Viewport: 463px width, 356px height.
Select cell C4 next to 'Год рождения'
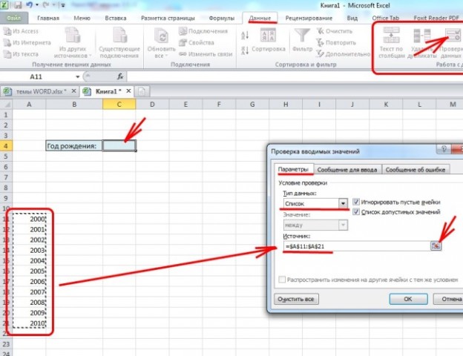click(x=119, y=145)
